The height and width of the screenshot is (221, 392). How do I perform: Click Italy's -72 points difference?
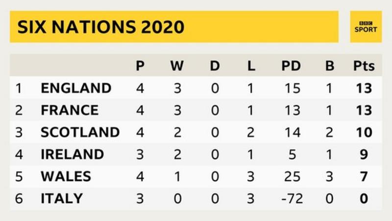(292, 198)
